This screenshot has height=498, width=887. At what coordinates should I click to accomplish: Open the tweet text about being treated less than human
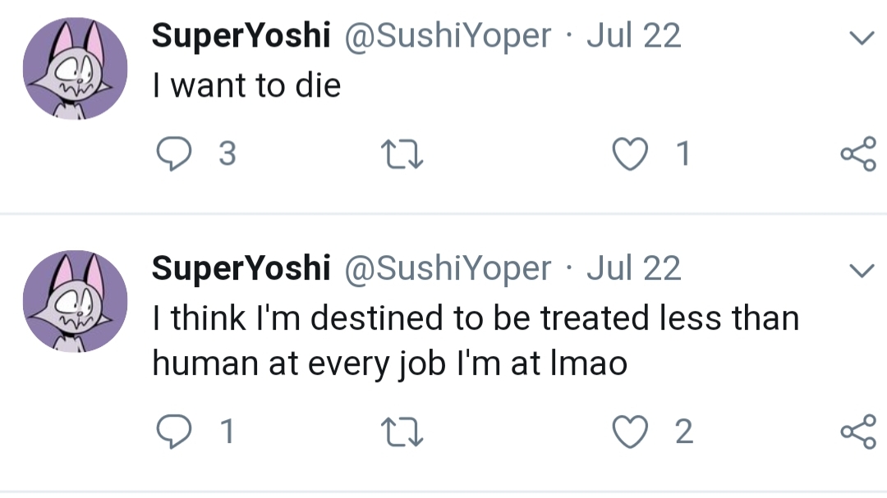tap(475, 340)
